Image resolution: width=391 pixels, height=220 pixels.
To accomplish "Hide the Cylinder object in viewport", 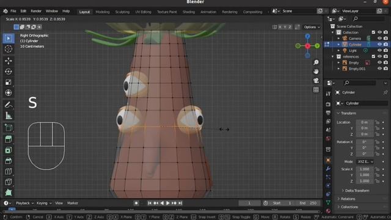I will click(x=379, y=45).
